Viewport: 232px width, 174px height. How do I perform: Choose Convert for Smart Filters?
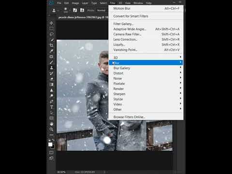[146, 16]
